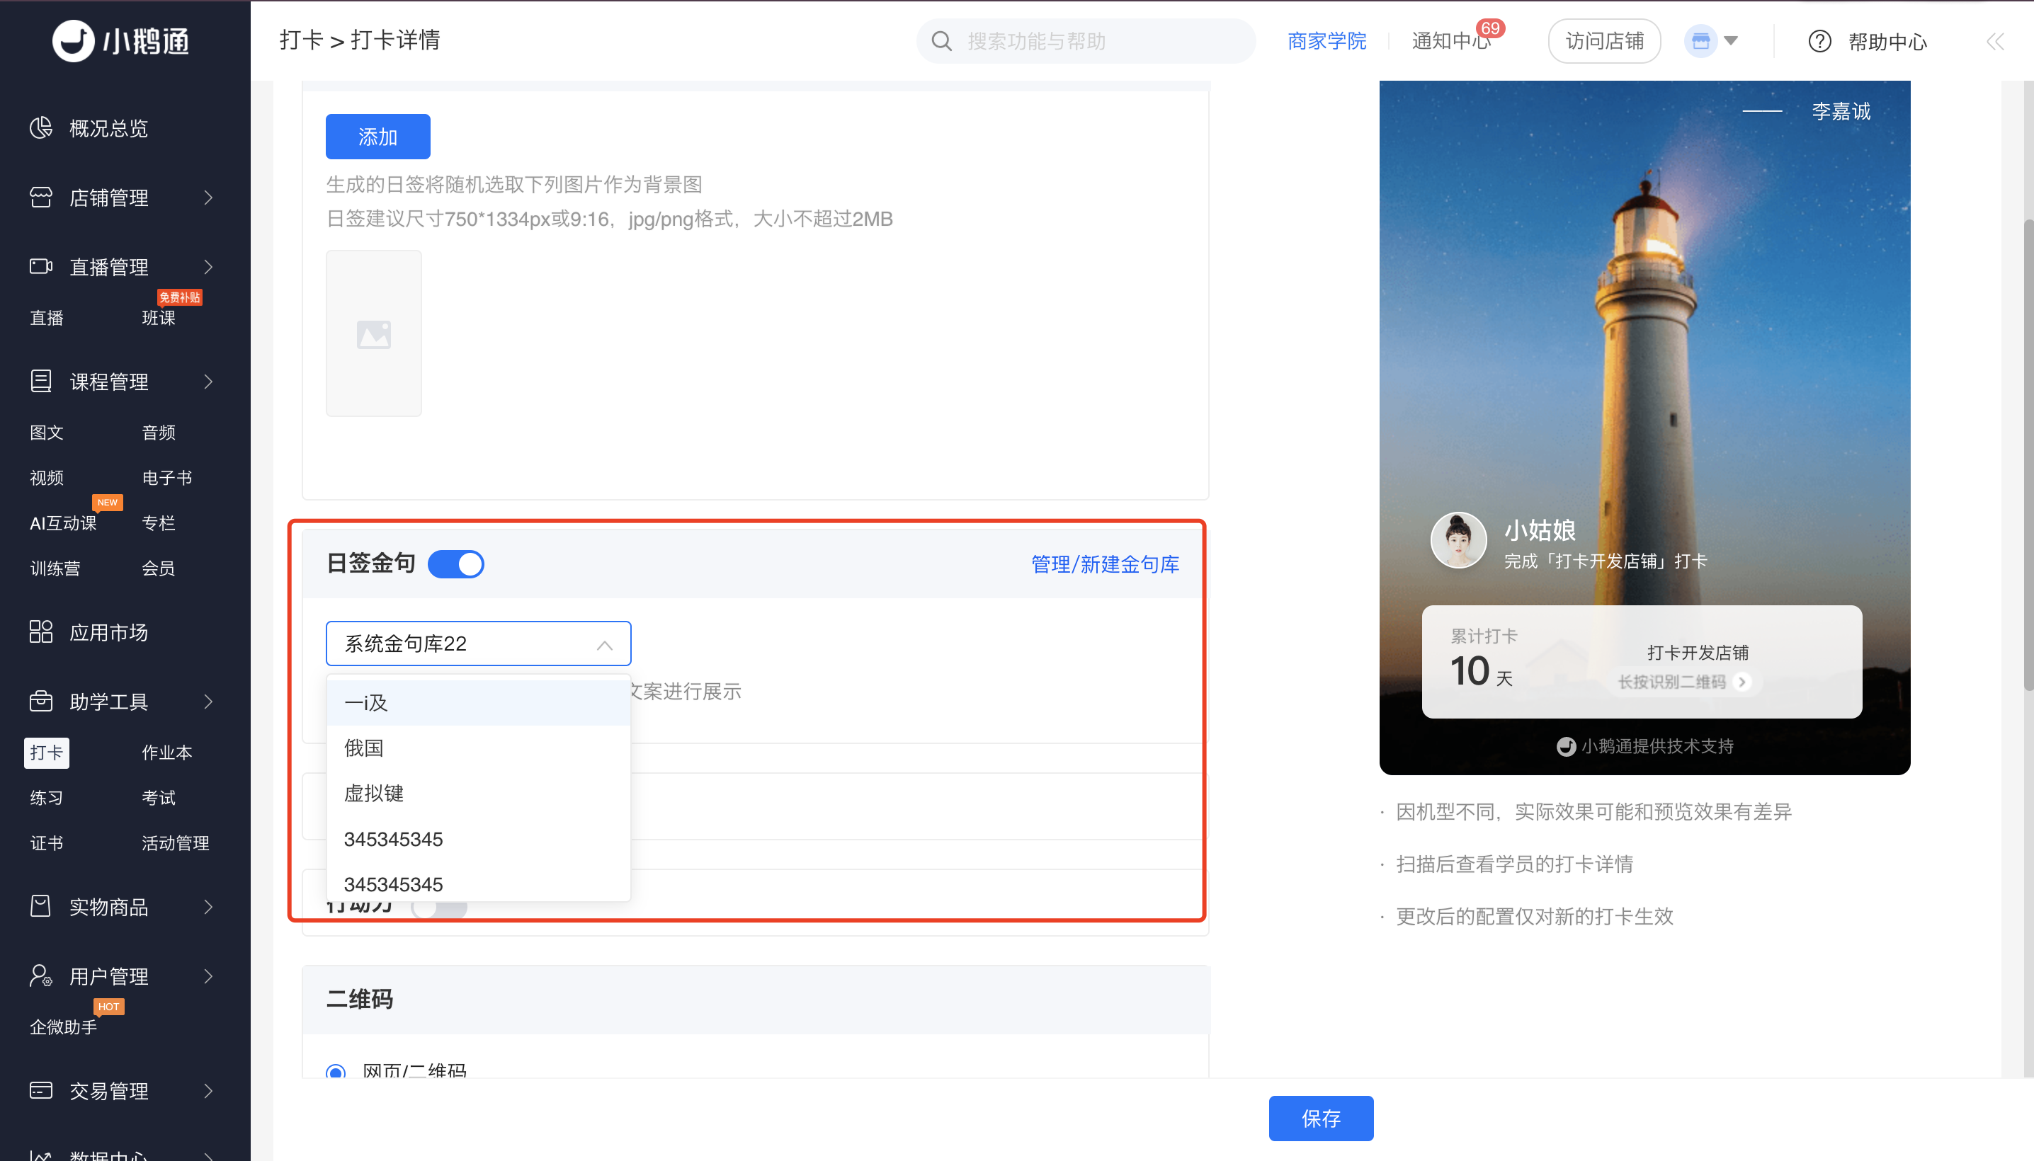This screenshot has width=2034, height=1161.
Task: Click 打卡 breadcrumb link
Action: [x=302, y=40]
